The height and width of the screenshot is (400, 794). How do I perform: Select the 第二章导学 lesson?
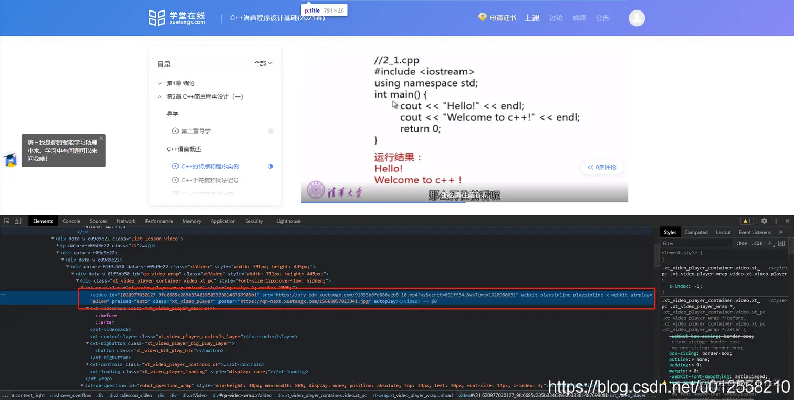pyautogui.click(x=196, y=131)
